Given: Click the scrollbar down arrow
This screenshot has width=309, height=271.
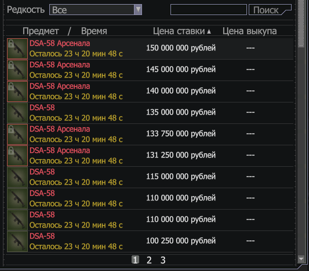Looking at the screenshot, I should point(301,259).
